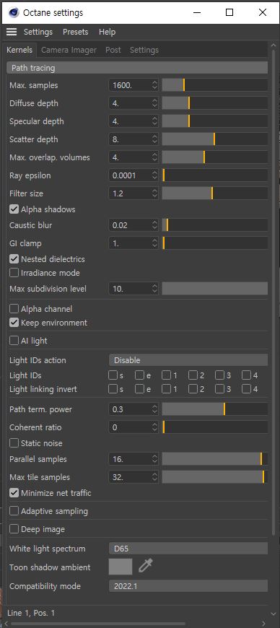Open the hamburger menu icon
The image size is (280, 628).
click(x=12, y=32)
